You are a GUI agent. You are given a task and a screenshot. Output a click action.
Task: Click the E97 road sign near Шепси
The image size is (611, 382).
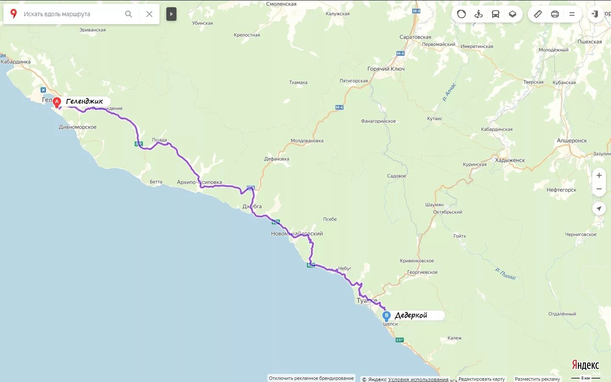point(399,340)
